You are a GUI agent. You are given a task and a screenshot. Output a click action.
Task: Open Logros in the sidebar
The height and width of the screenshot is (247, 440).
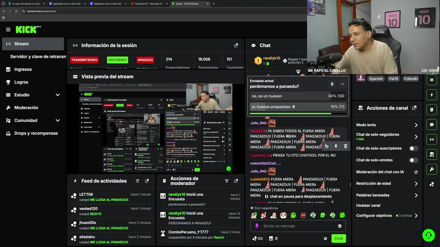[x=33, y=82]
